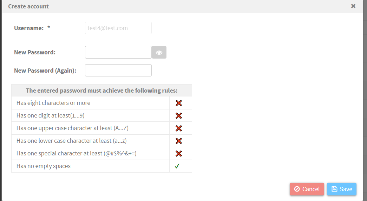Select the 'Has no empty spaces' rule text
Viewport: 367px width, 201px height.
point(44,166)
